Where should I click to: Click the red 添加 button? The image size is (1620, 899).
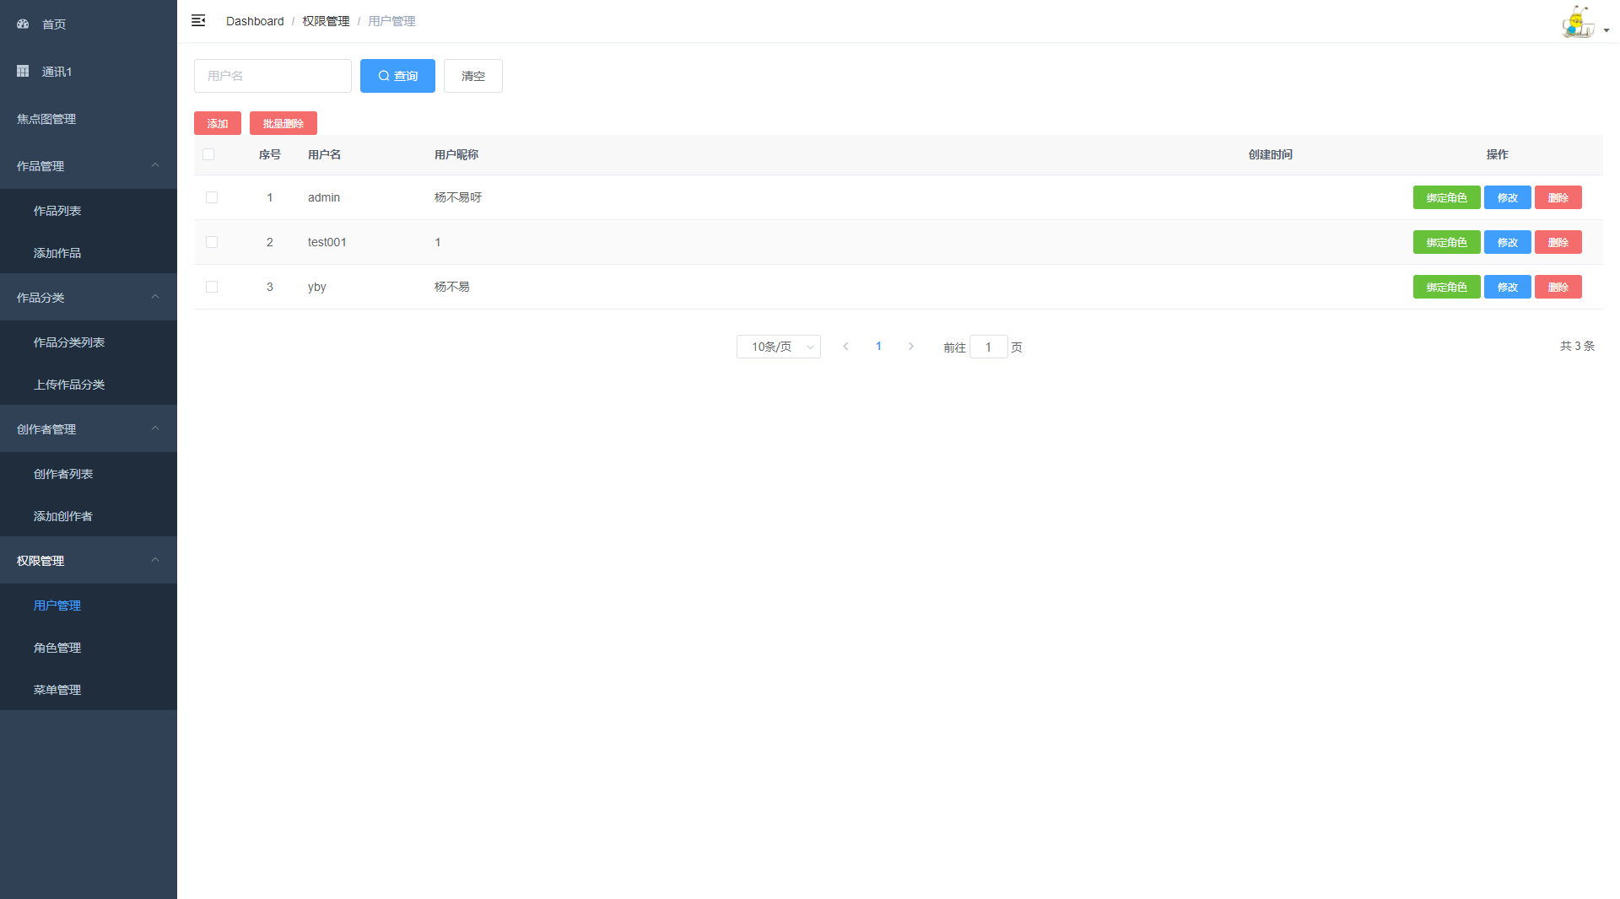coord(218,123)
